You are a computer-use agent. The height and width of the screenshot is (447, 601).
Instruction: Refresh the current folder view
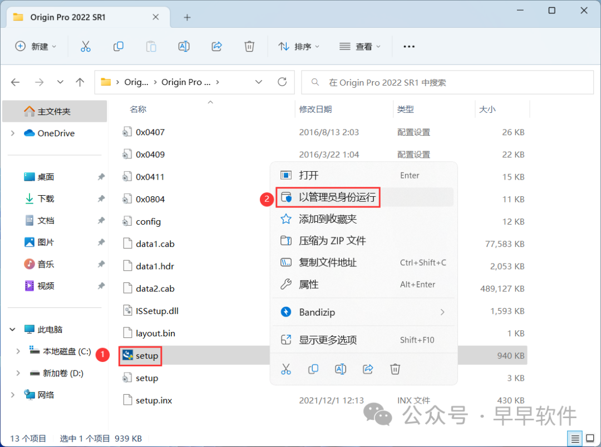282,82
